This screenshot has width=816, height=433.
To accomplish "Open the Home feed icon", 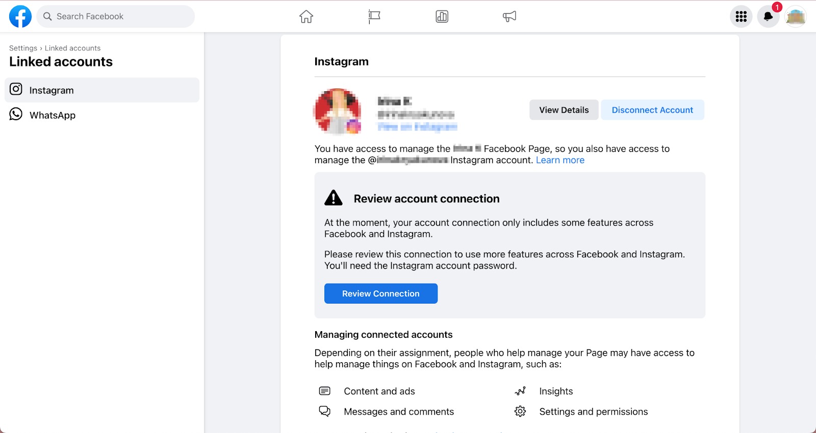I will tap(306, 16).
